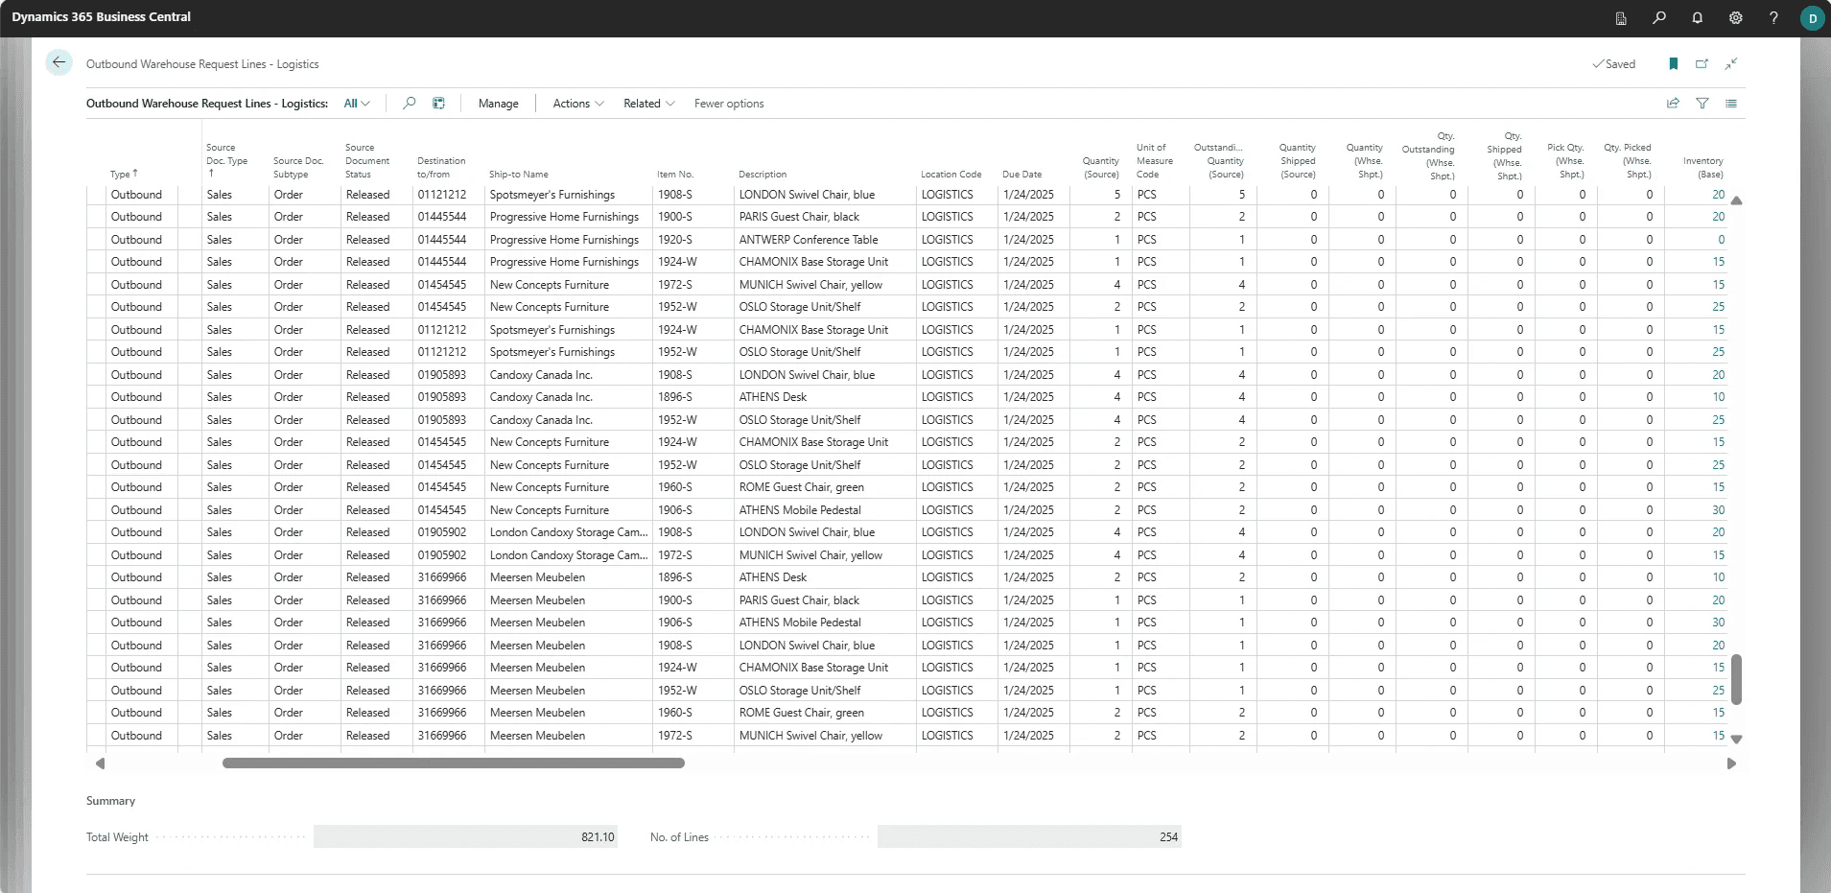Open inventory value 30 for ATHENS Mobile Pedestal, New Concepts
Screen dimensions: 1831x893
pos(1718,510)
